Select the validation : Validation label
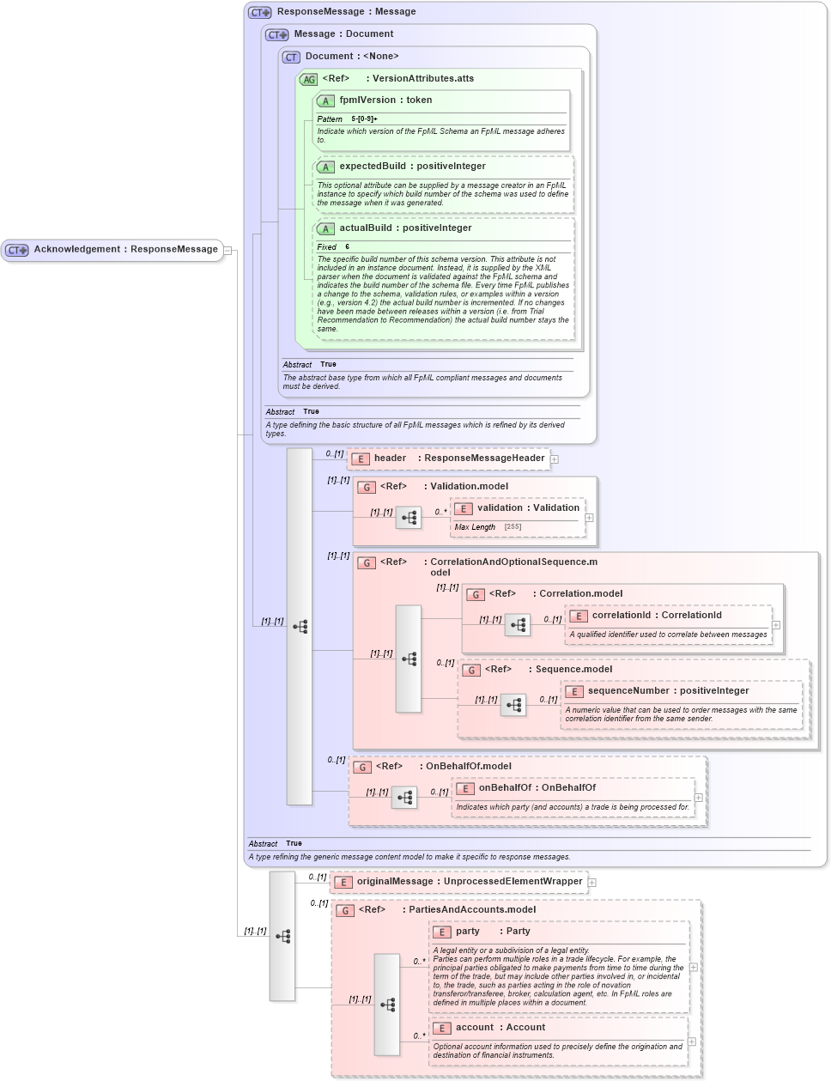This screenshot has width=831, height=1081. (x=529, y=507)
